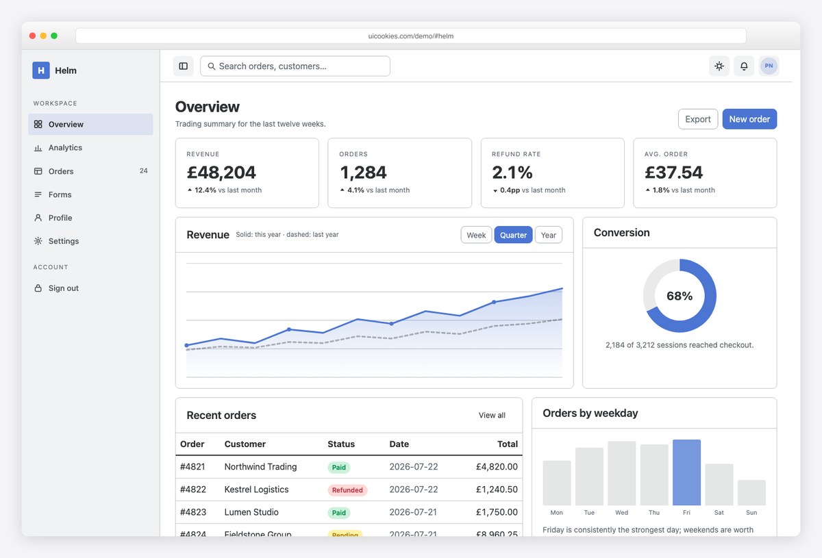
Task: Open the PN user avatar menu
Action: point(769,66)
